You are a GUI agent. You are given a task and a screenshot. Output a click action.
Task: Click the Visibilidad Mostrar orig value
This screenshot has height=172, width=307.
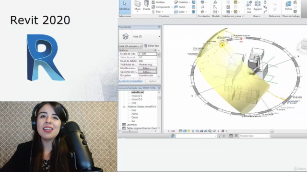[147, 65]
